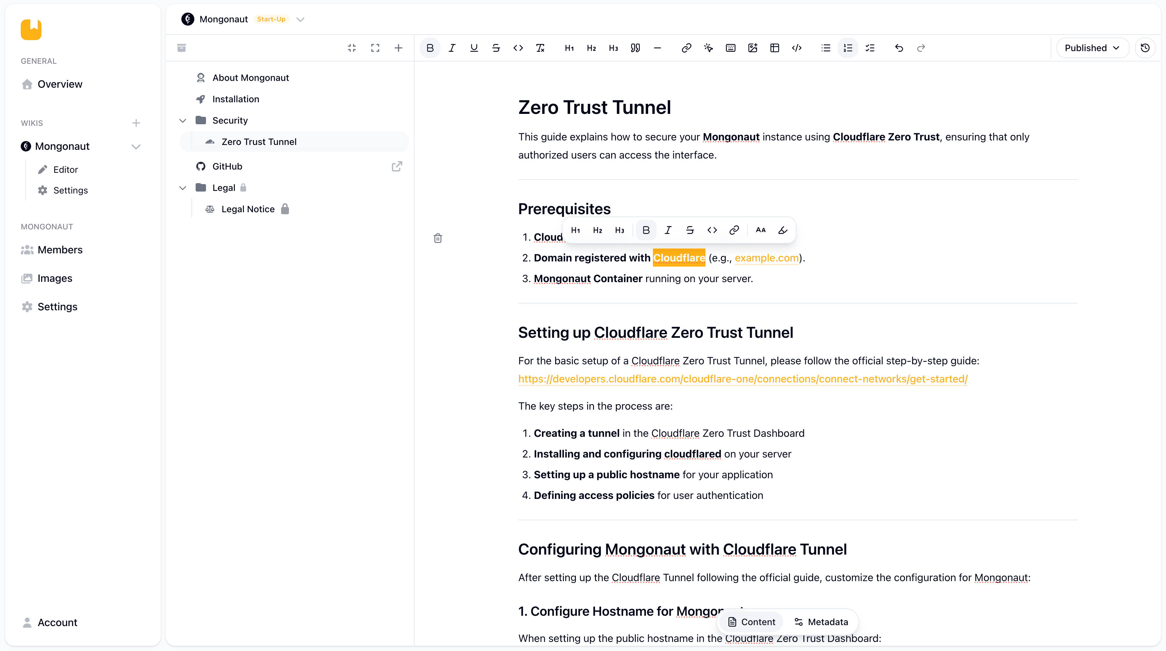The width and height of the screenshot is (1166, 651).
Task: Delete block with the trash icon
Action: tap(438, 238)
